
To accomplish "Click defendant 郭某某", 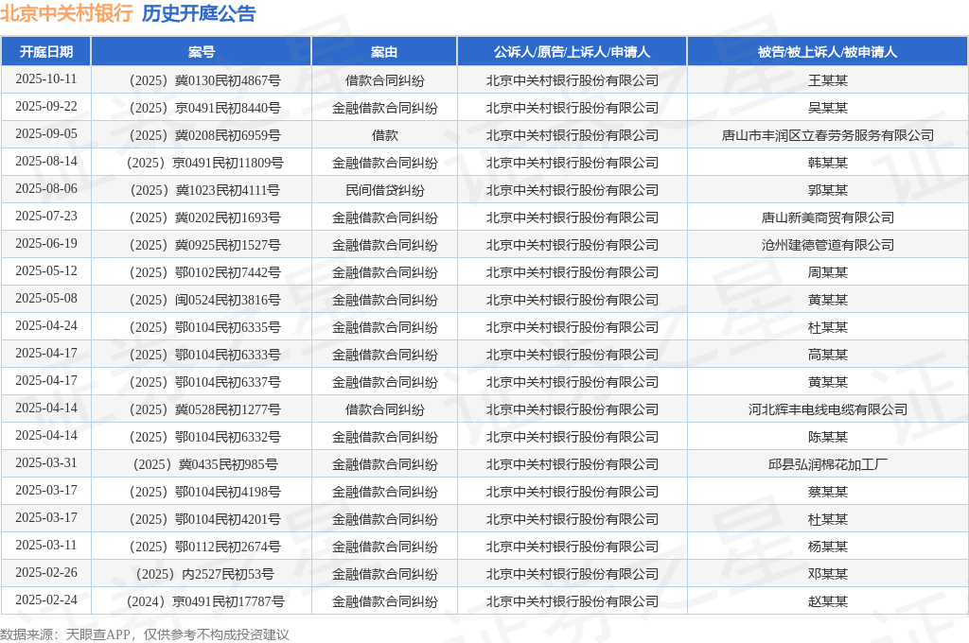I will (x=827, y=190).
